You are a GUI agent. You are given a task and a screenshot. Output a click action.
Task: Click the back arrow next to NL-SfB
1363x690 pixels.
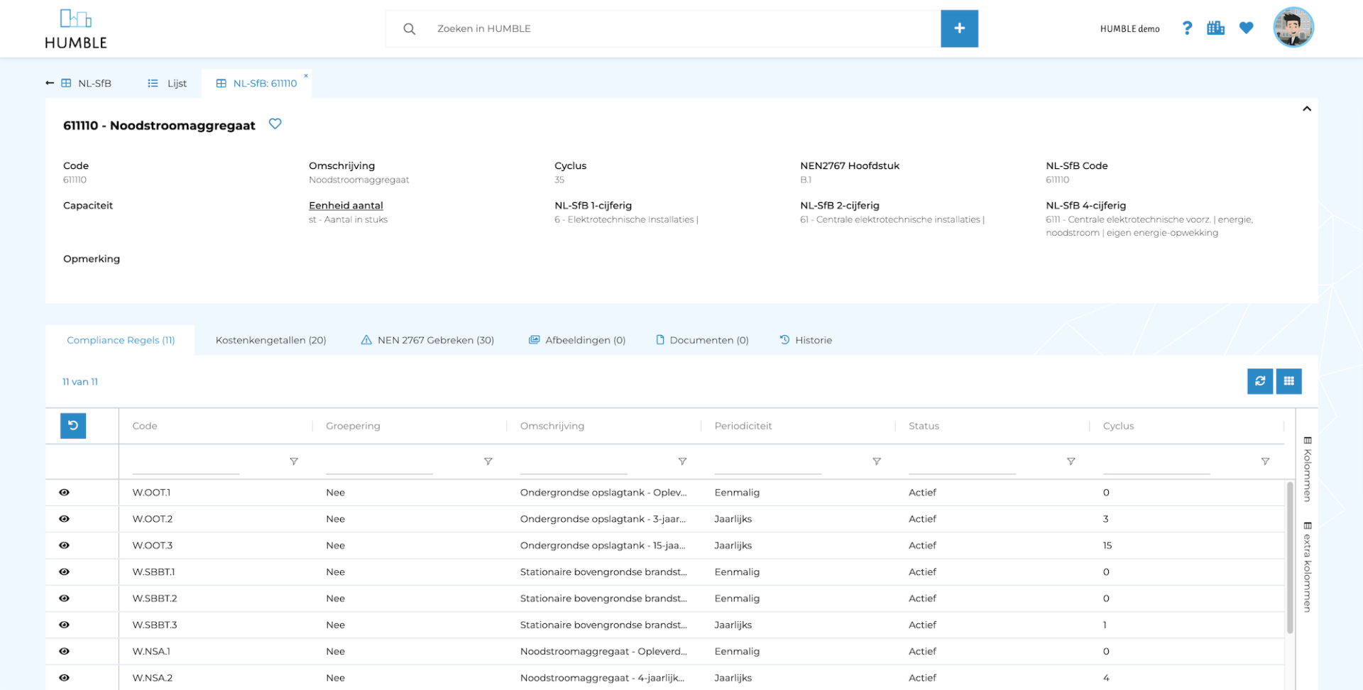[x=49, y=83]
